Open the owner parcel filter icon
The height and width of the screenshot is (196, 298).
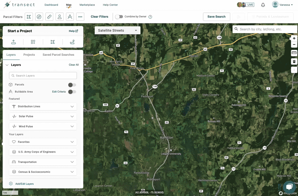click(60, 17)
